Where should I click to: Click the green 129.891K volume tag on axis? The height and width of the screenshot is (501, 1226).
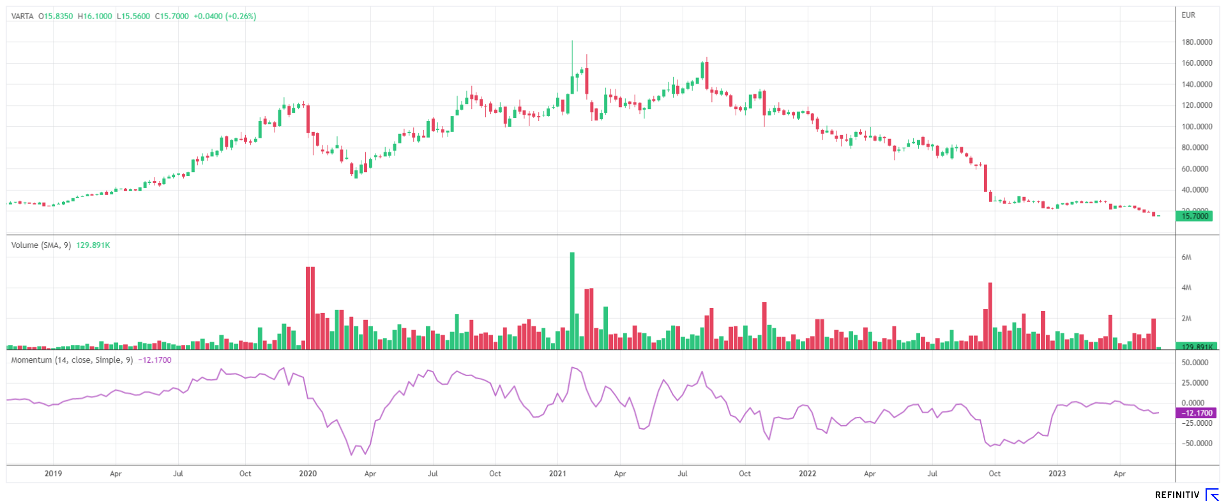(1195, 347)
